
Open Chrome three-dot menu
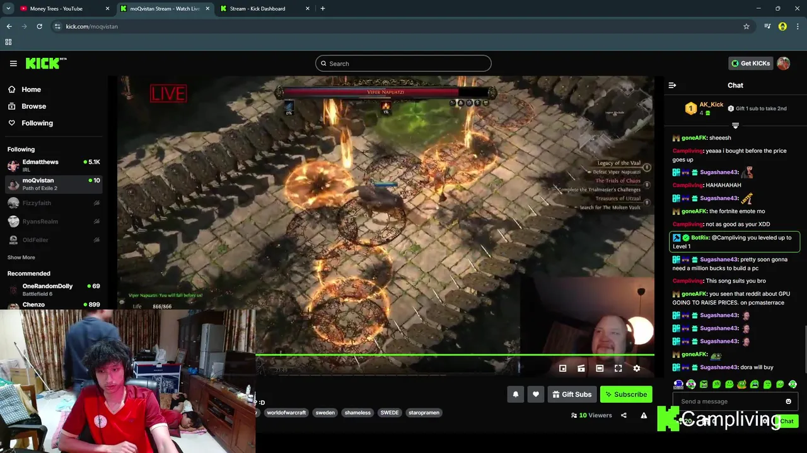pos(798,26)
